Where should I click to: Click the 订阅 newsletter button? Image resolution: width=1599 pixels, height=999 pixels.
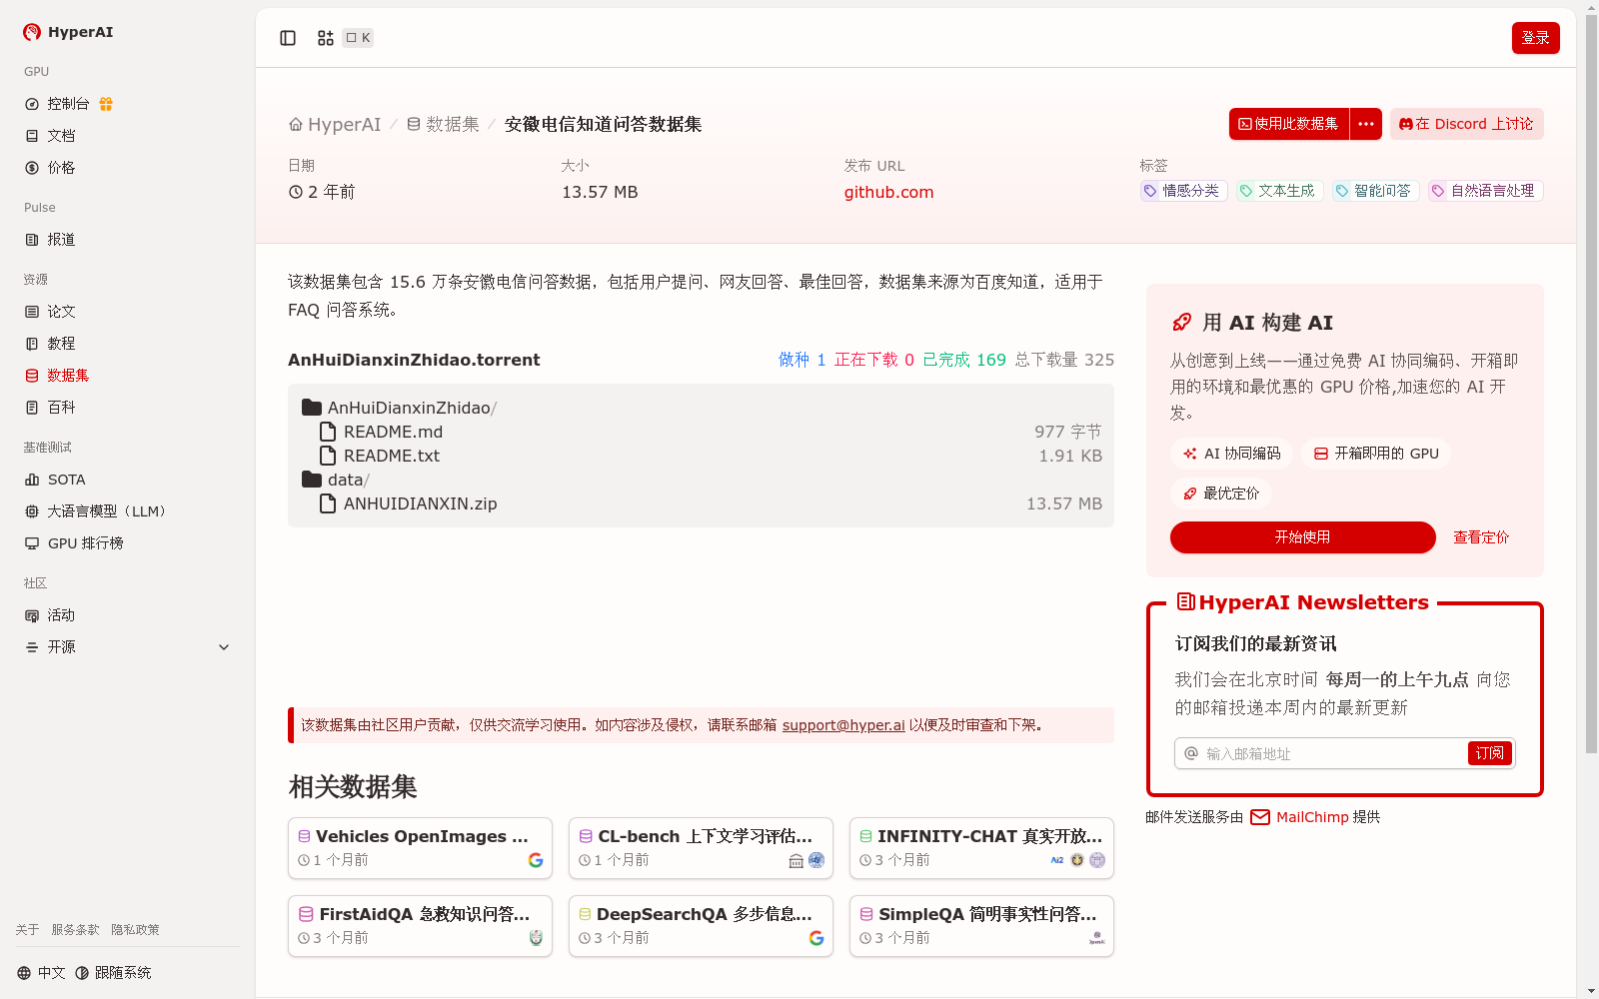pos(1490,753)
